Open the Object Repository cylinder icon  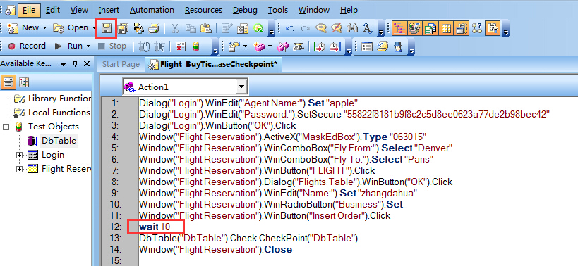point(195,46)
